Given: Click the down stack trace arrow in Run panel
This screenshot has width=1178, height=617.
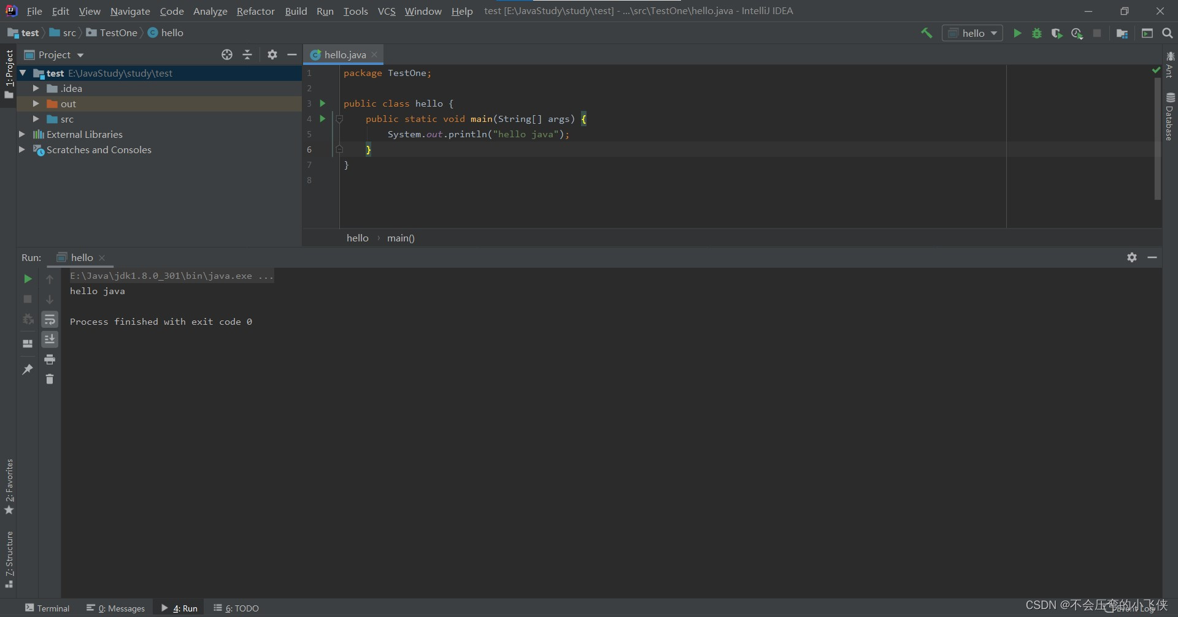Looking at the screenshot, I should (x=50, y=299).
